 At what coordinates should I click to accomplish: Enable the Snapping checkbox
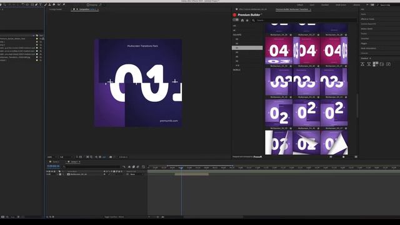tap(88, 5)
